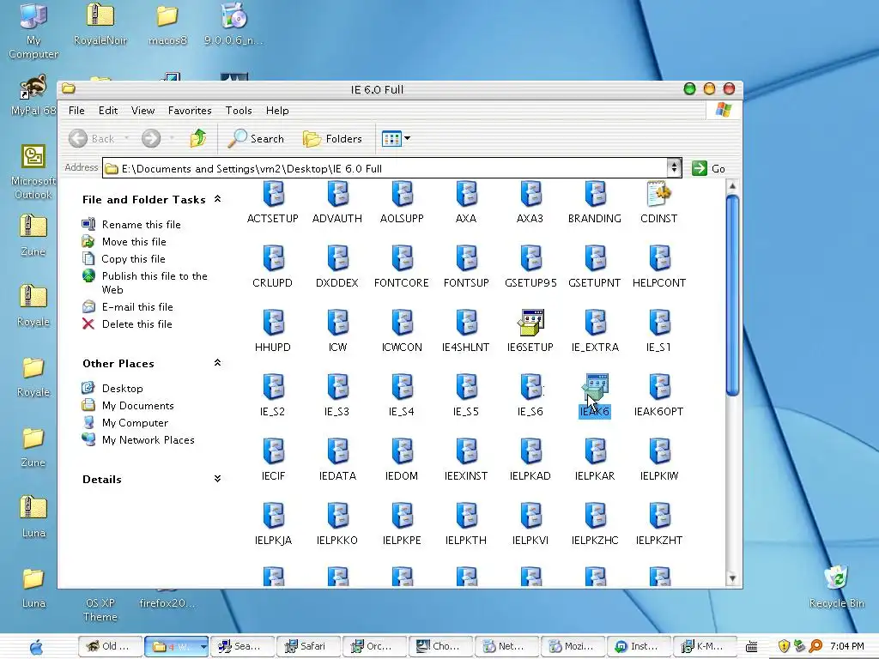Select the IEAK6OPT cabinet file
This screenshot has width=879, height=659.
pyautogui.click(x=659, y=396)
